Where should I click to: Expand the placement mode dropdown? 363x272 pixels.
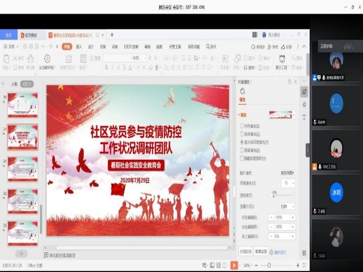[286, 206]
